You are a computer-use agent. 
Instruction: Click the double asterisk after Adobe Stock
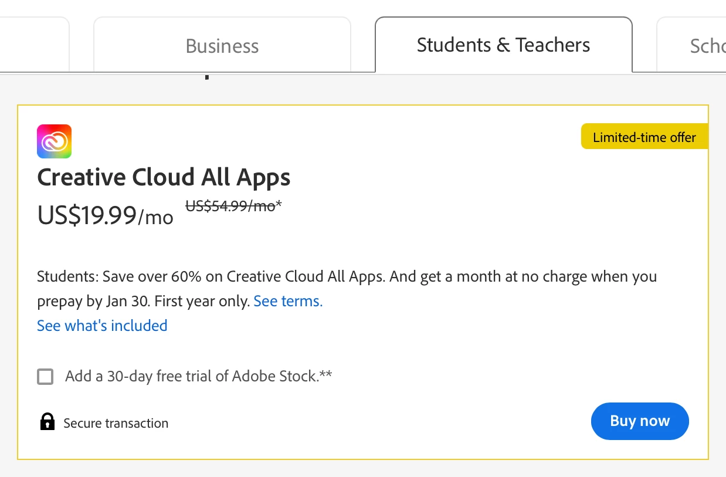(x=326, y=374)
